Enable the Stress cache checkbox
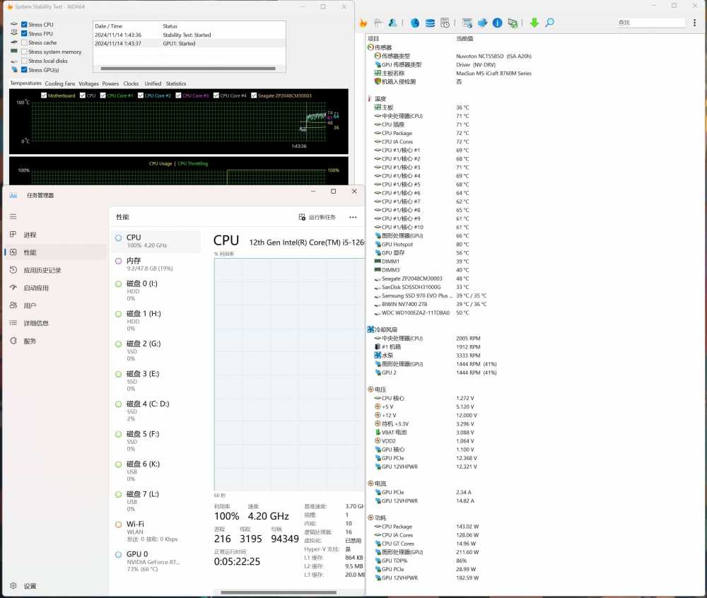Image resolution: width=707 pixels, height=598 pixels. point(25,42)
